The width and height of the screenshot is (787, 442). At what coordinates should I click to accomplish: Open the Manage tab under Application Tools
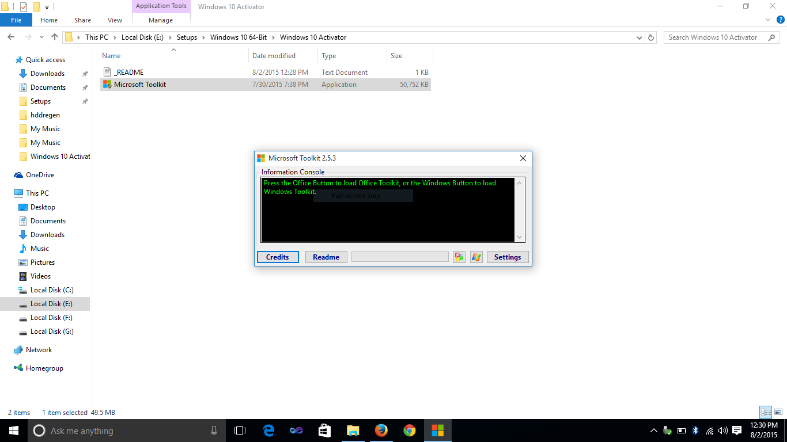coord(161,20)
